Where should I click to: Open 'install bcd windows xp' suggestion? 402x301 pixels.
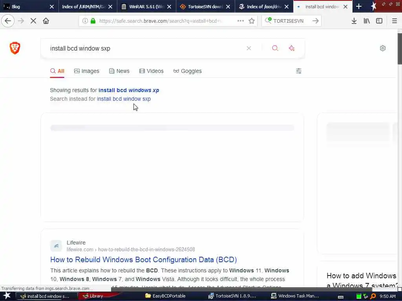(129, 90)
